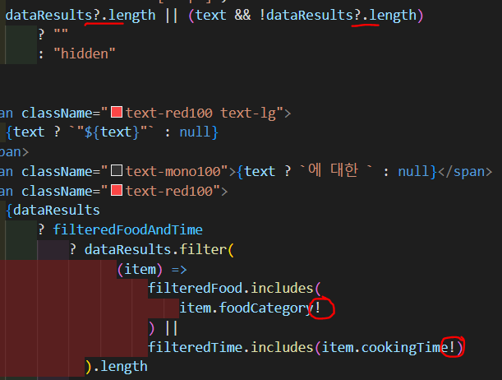The width and height of the screenshot is (502, 380).
Task: Click filteredTime.includes call
Action: (x=230, y=347)
